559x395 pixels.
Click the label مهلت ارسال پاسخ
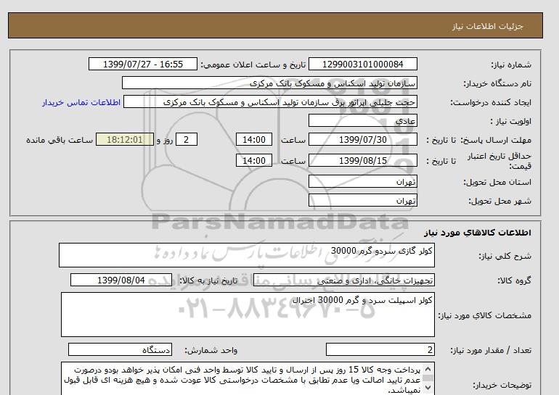point(496,140)
